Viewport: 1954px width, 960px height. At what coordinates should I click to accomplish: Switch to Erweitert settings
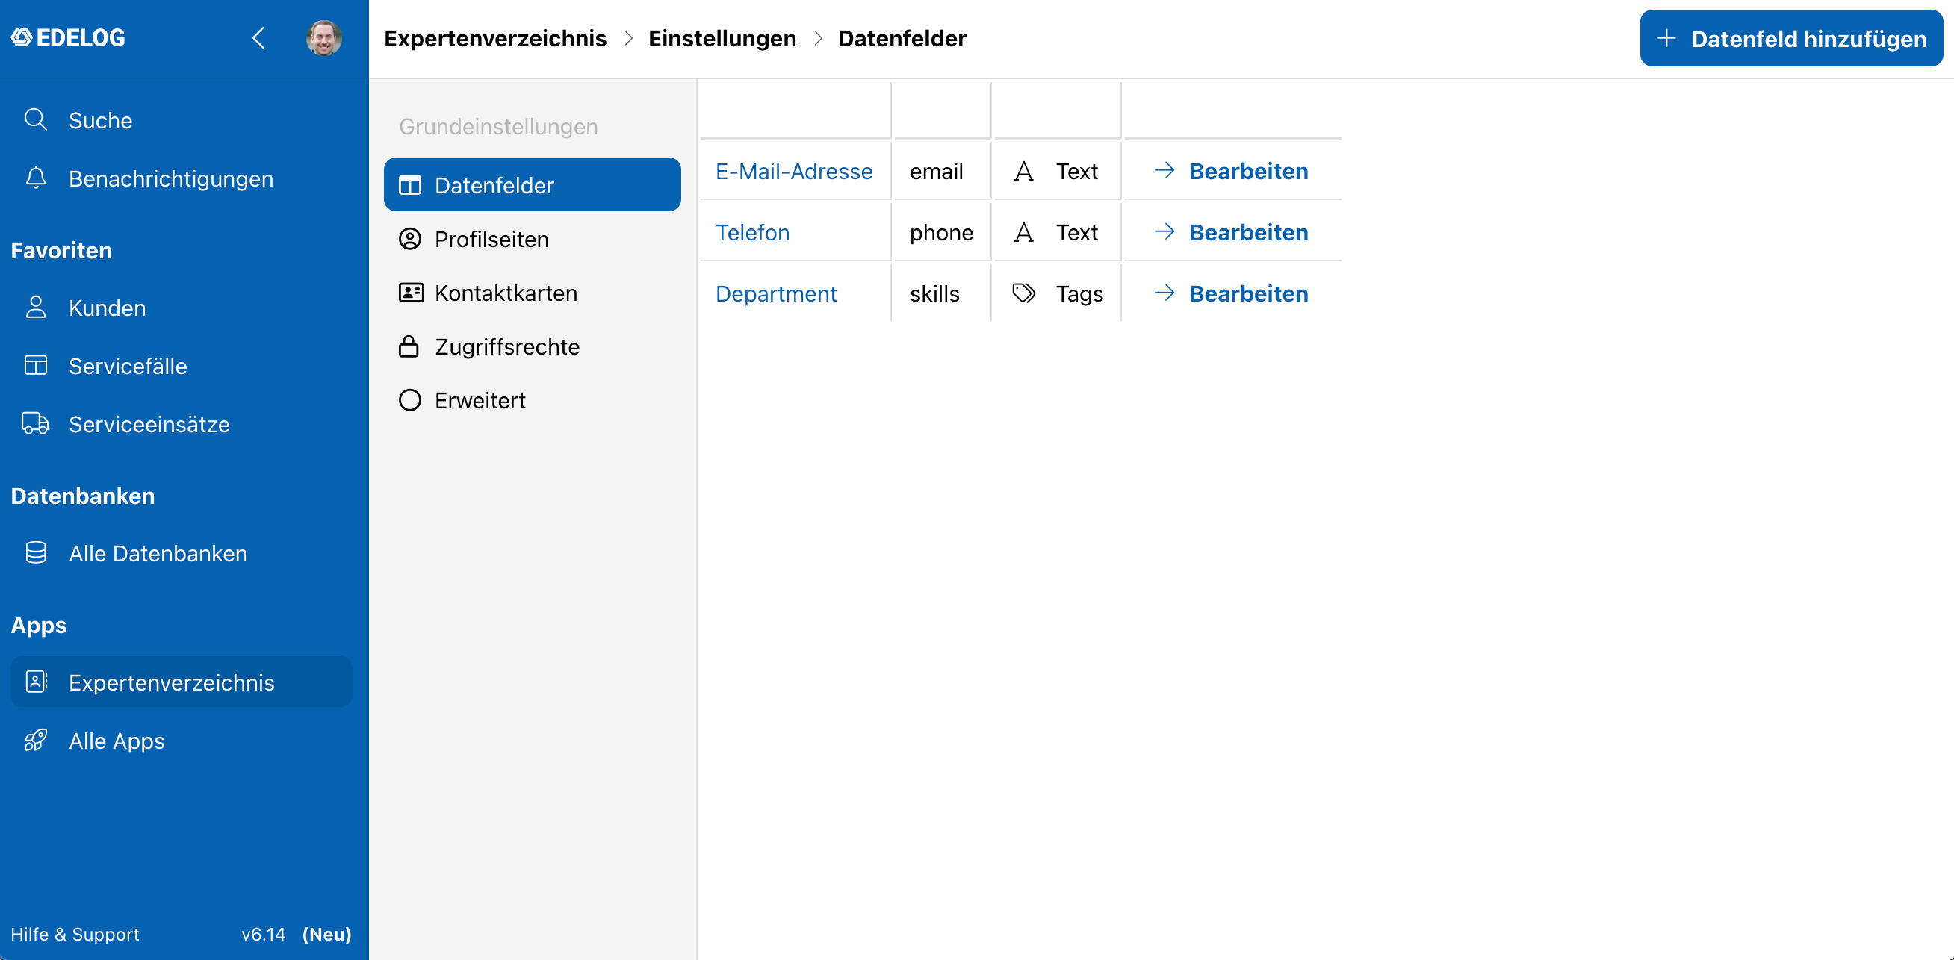pyautogui.click(x=532, y=399)
